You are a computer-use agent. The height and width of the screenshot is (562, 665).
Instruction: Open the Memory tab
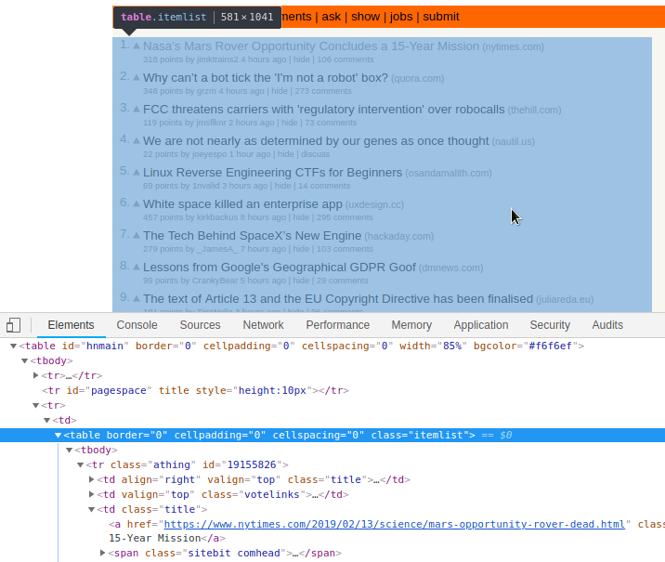coord(411,325)
